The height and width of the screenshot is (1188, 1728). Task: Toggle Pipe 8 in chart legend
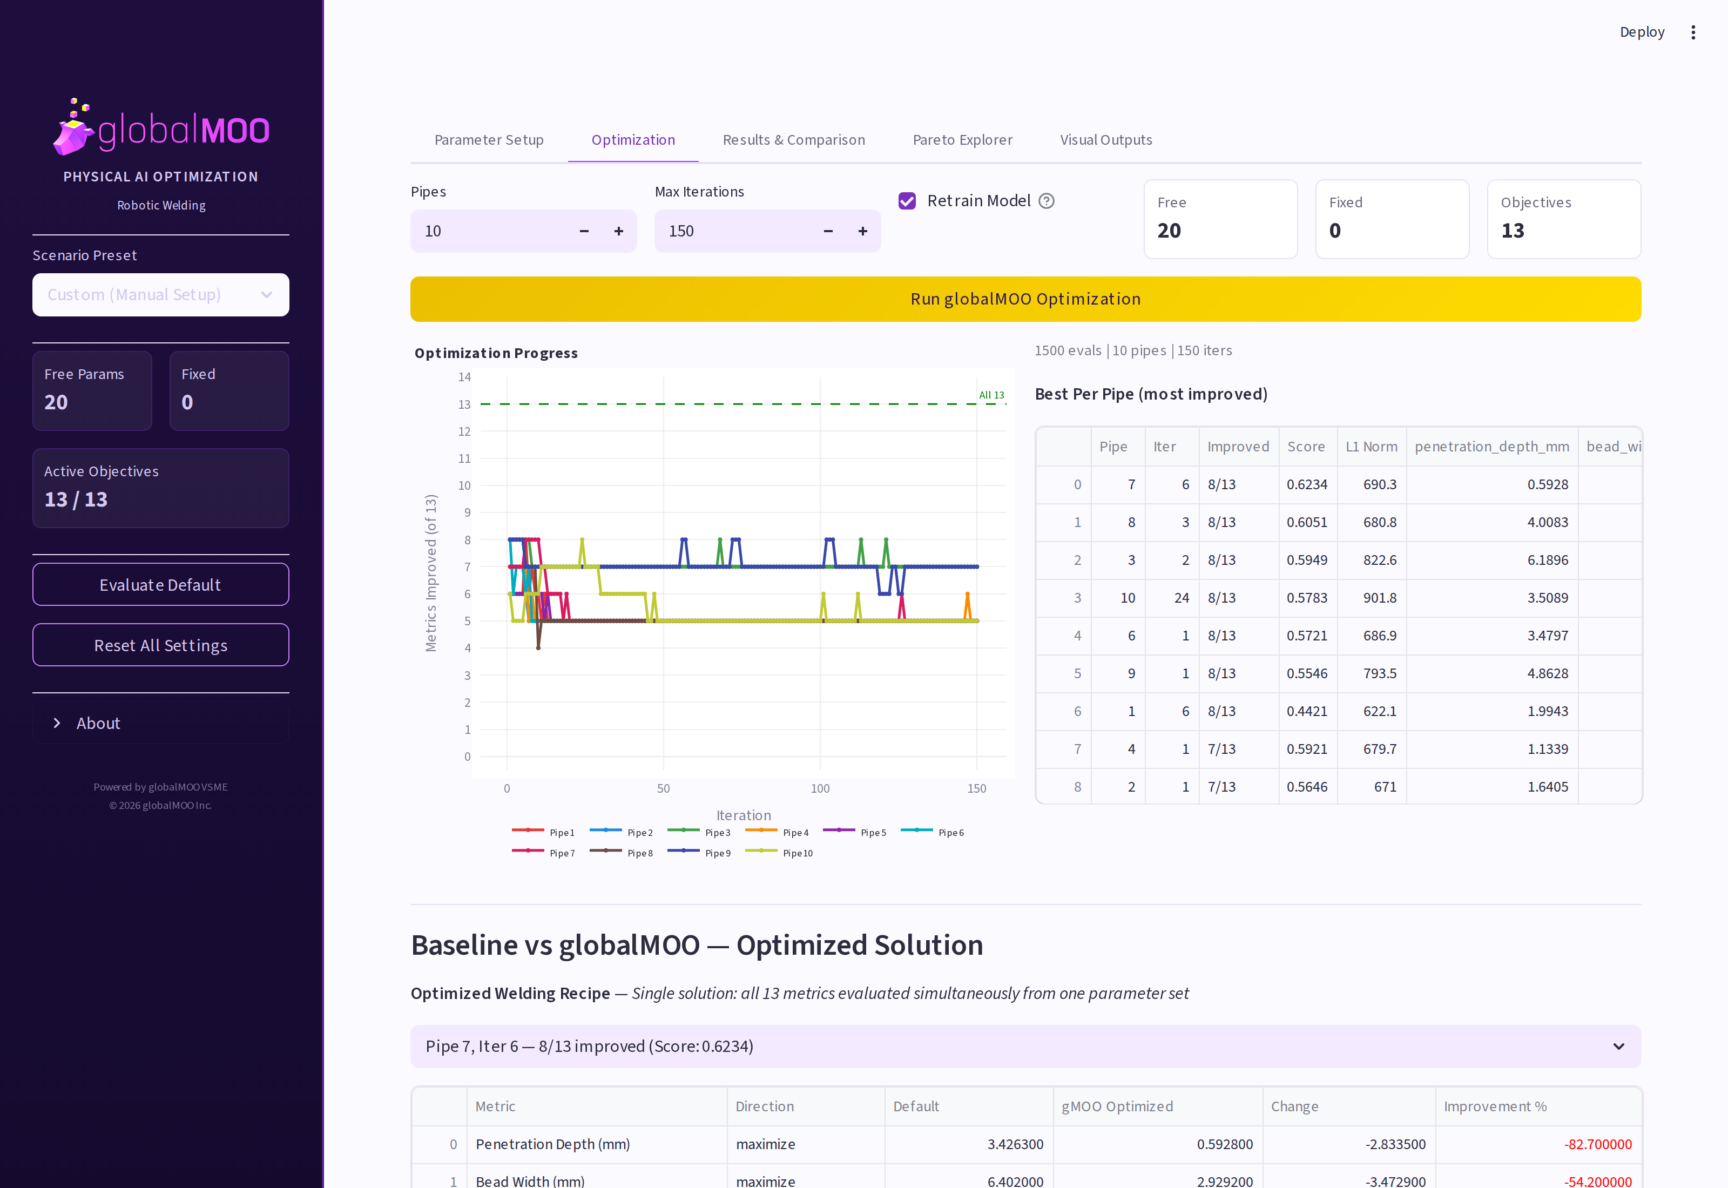622,853
